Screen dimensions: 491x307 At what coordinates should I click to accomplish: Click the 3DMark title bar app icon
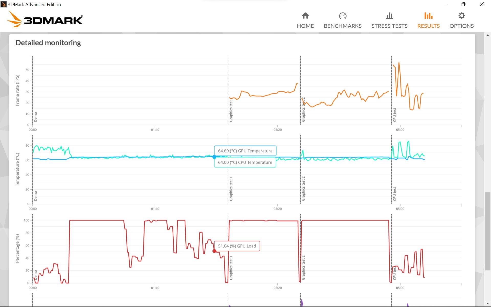tap(4, 4)
